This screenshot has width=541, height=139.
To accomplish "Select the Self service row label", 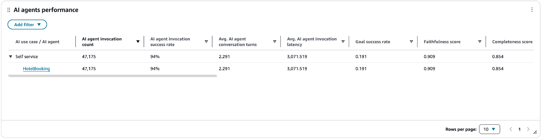I will 27,56.
